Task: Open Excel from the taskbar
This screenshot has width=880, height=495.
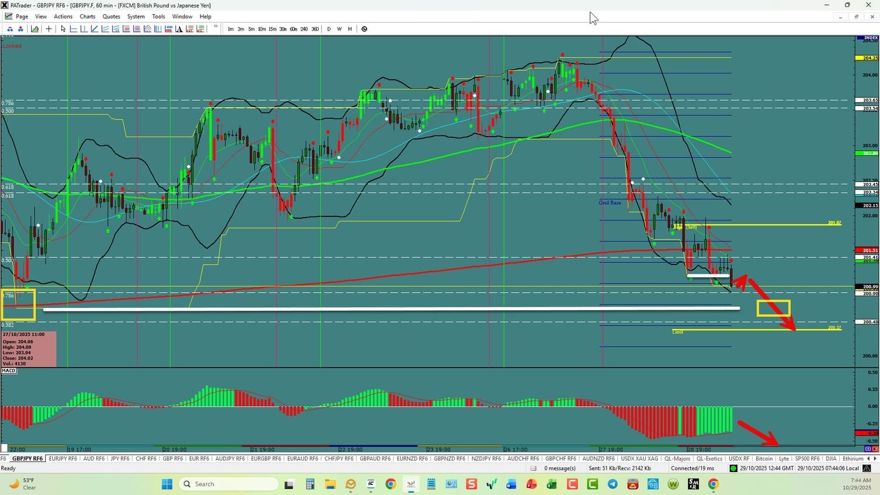Action: pos(551,484)
